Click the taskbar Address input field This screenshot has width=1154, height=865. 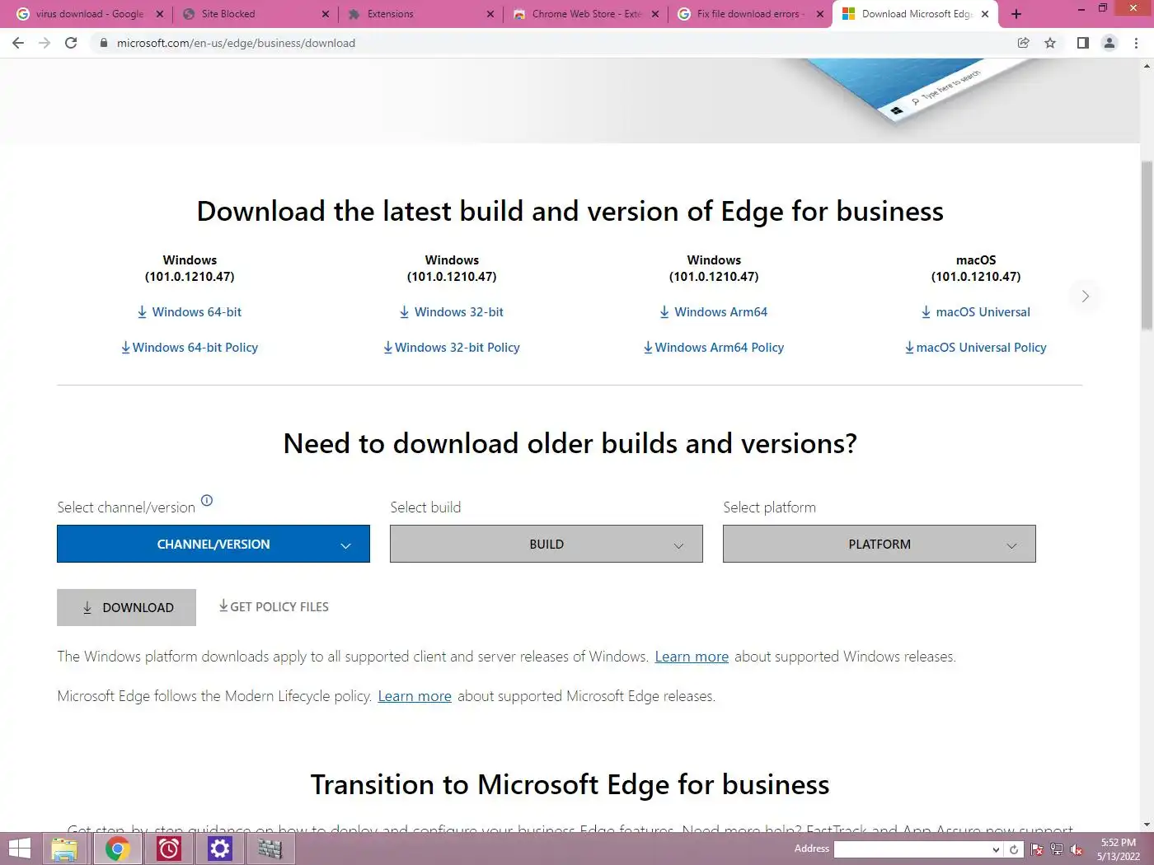(x=912, y=849)
